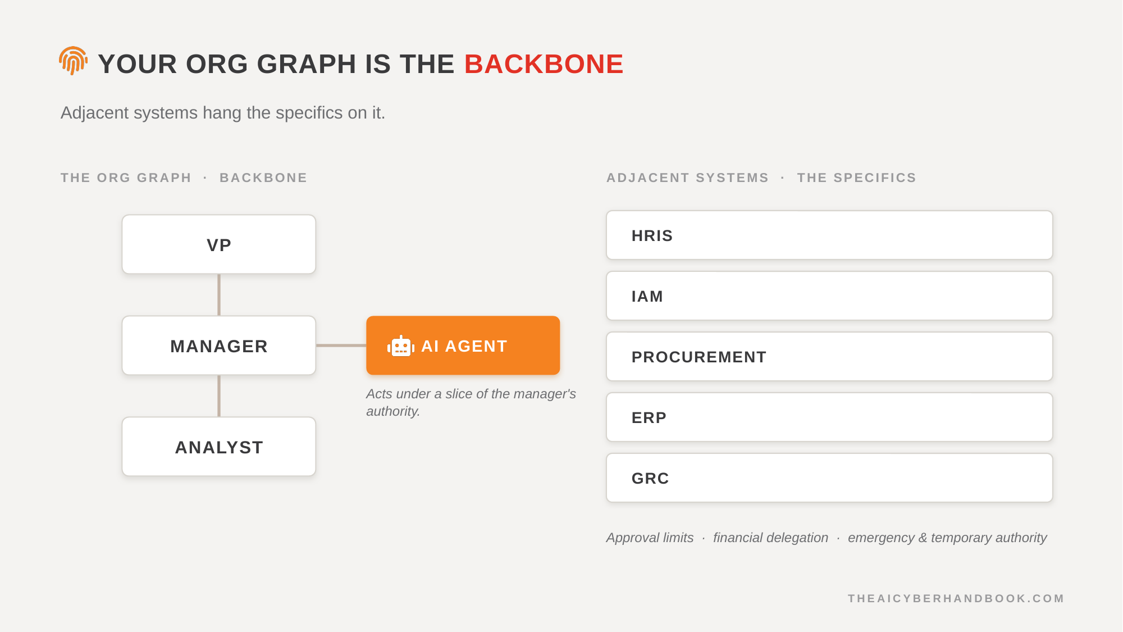
Task: Click the 'Adjacent systems hang the specifics' subtitle
Action: 223,113
